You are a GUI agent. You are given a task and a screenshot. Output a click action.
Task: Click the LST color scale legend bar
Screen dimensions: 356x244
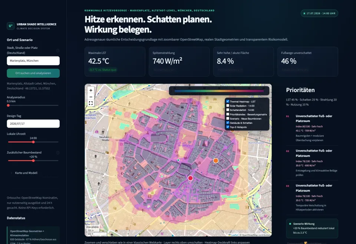[219, 91]
